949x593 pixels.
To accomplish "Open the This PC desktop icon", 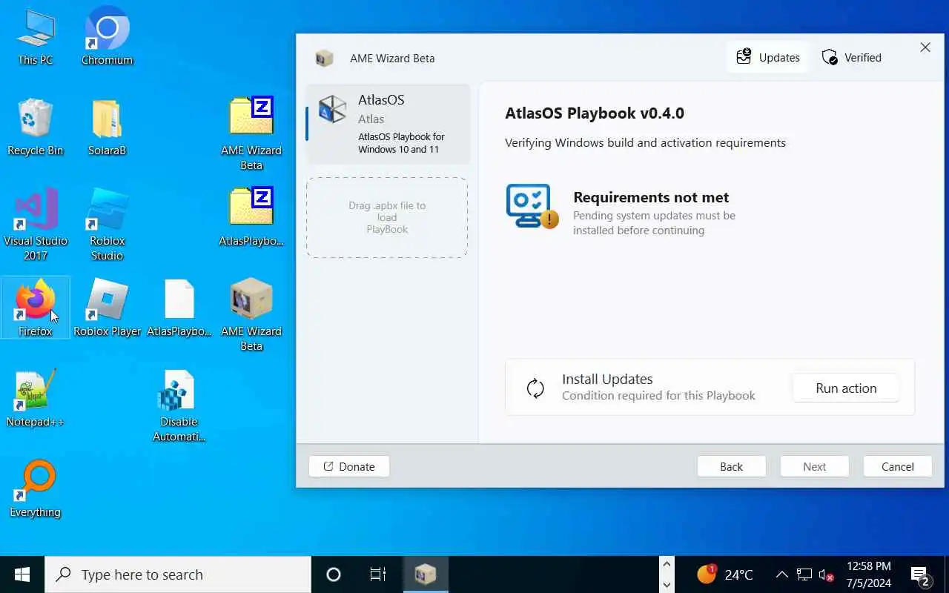I will point(36,37).
